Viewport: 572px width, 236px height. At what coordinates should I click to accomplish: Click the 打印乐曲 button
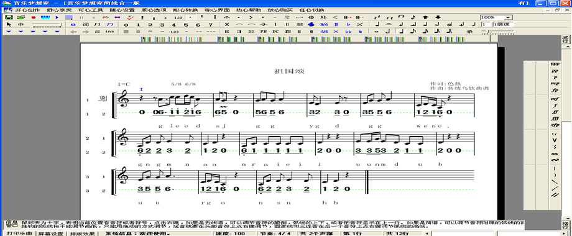[19, 234]
